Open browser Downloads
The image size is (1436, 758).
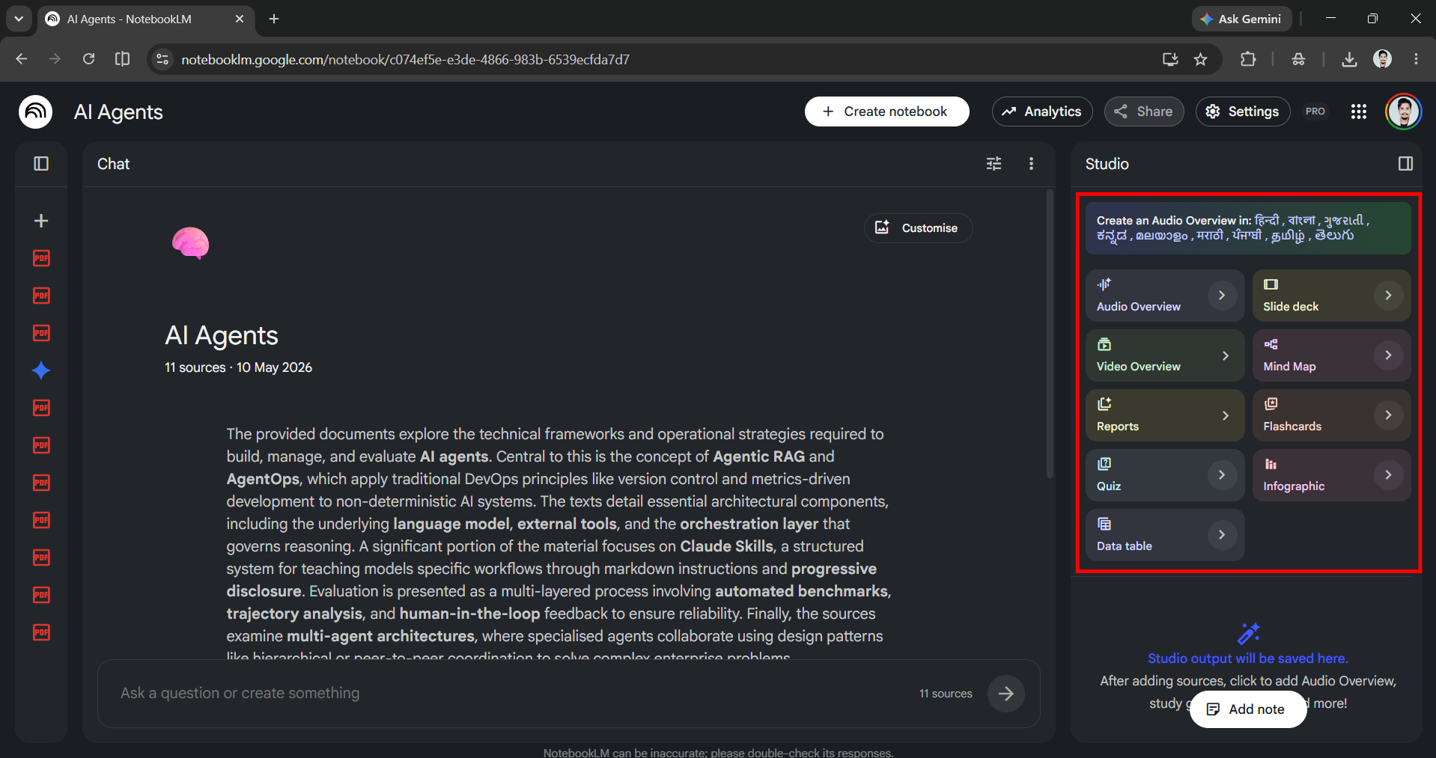[1349, 59]
